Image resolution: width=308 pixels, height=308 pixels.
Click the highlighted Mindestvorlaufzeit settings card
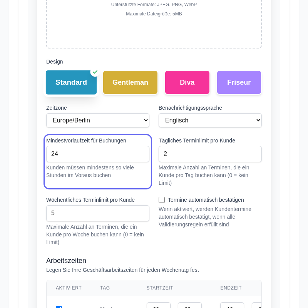[x=98, y=161]
